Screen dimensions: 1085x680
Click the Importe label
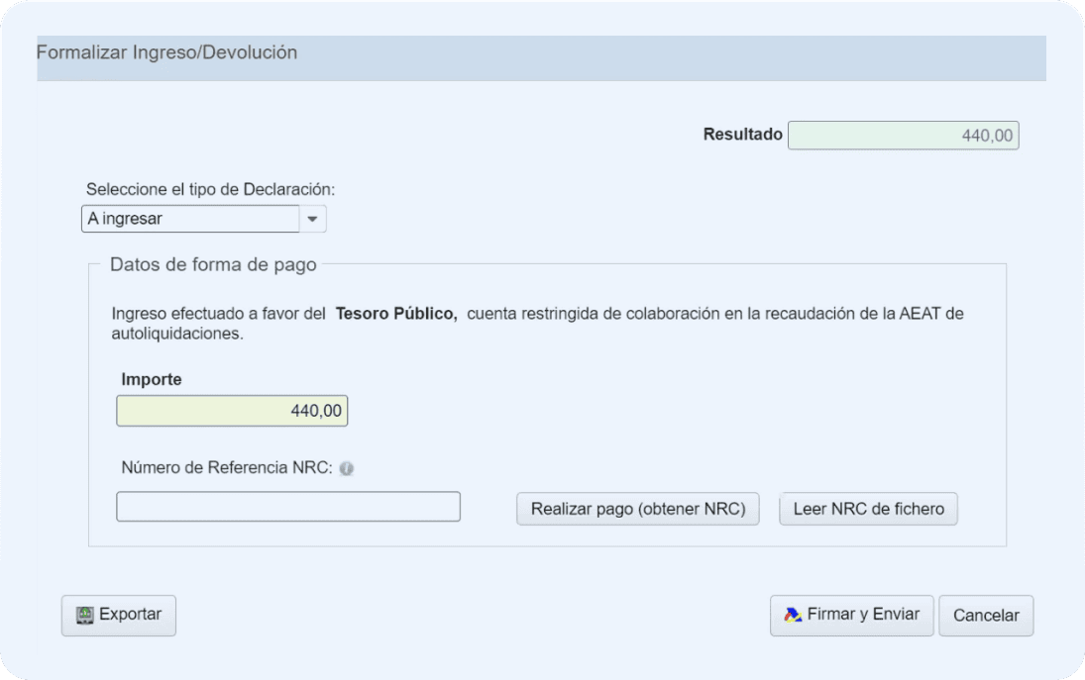click(x=152, y=379)
